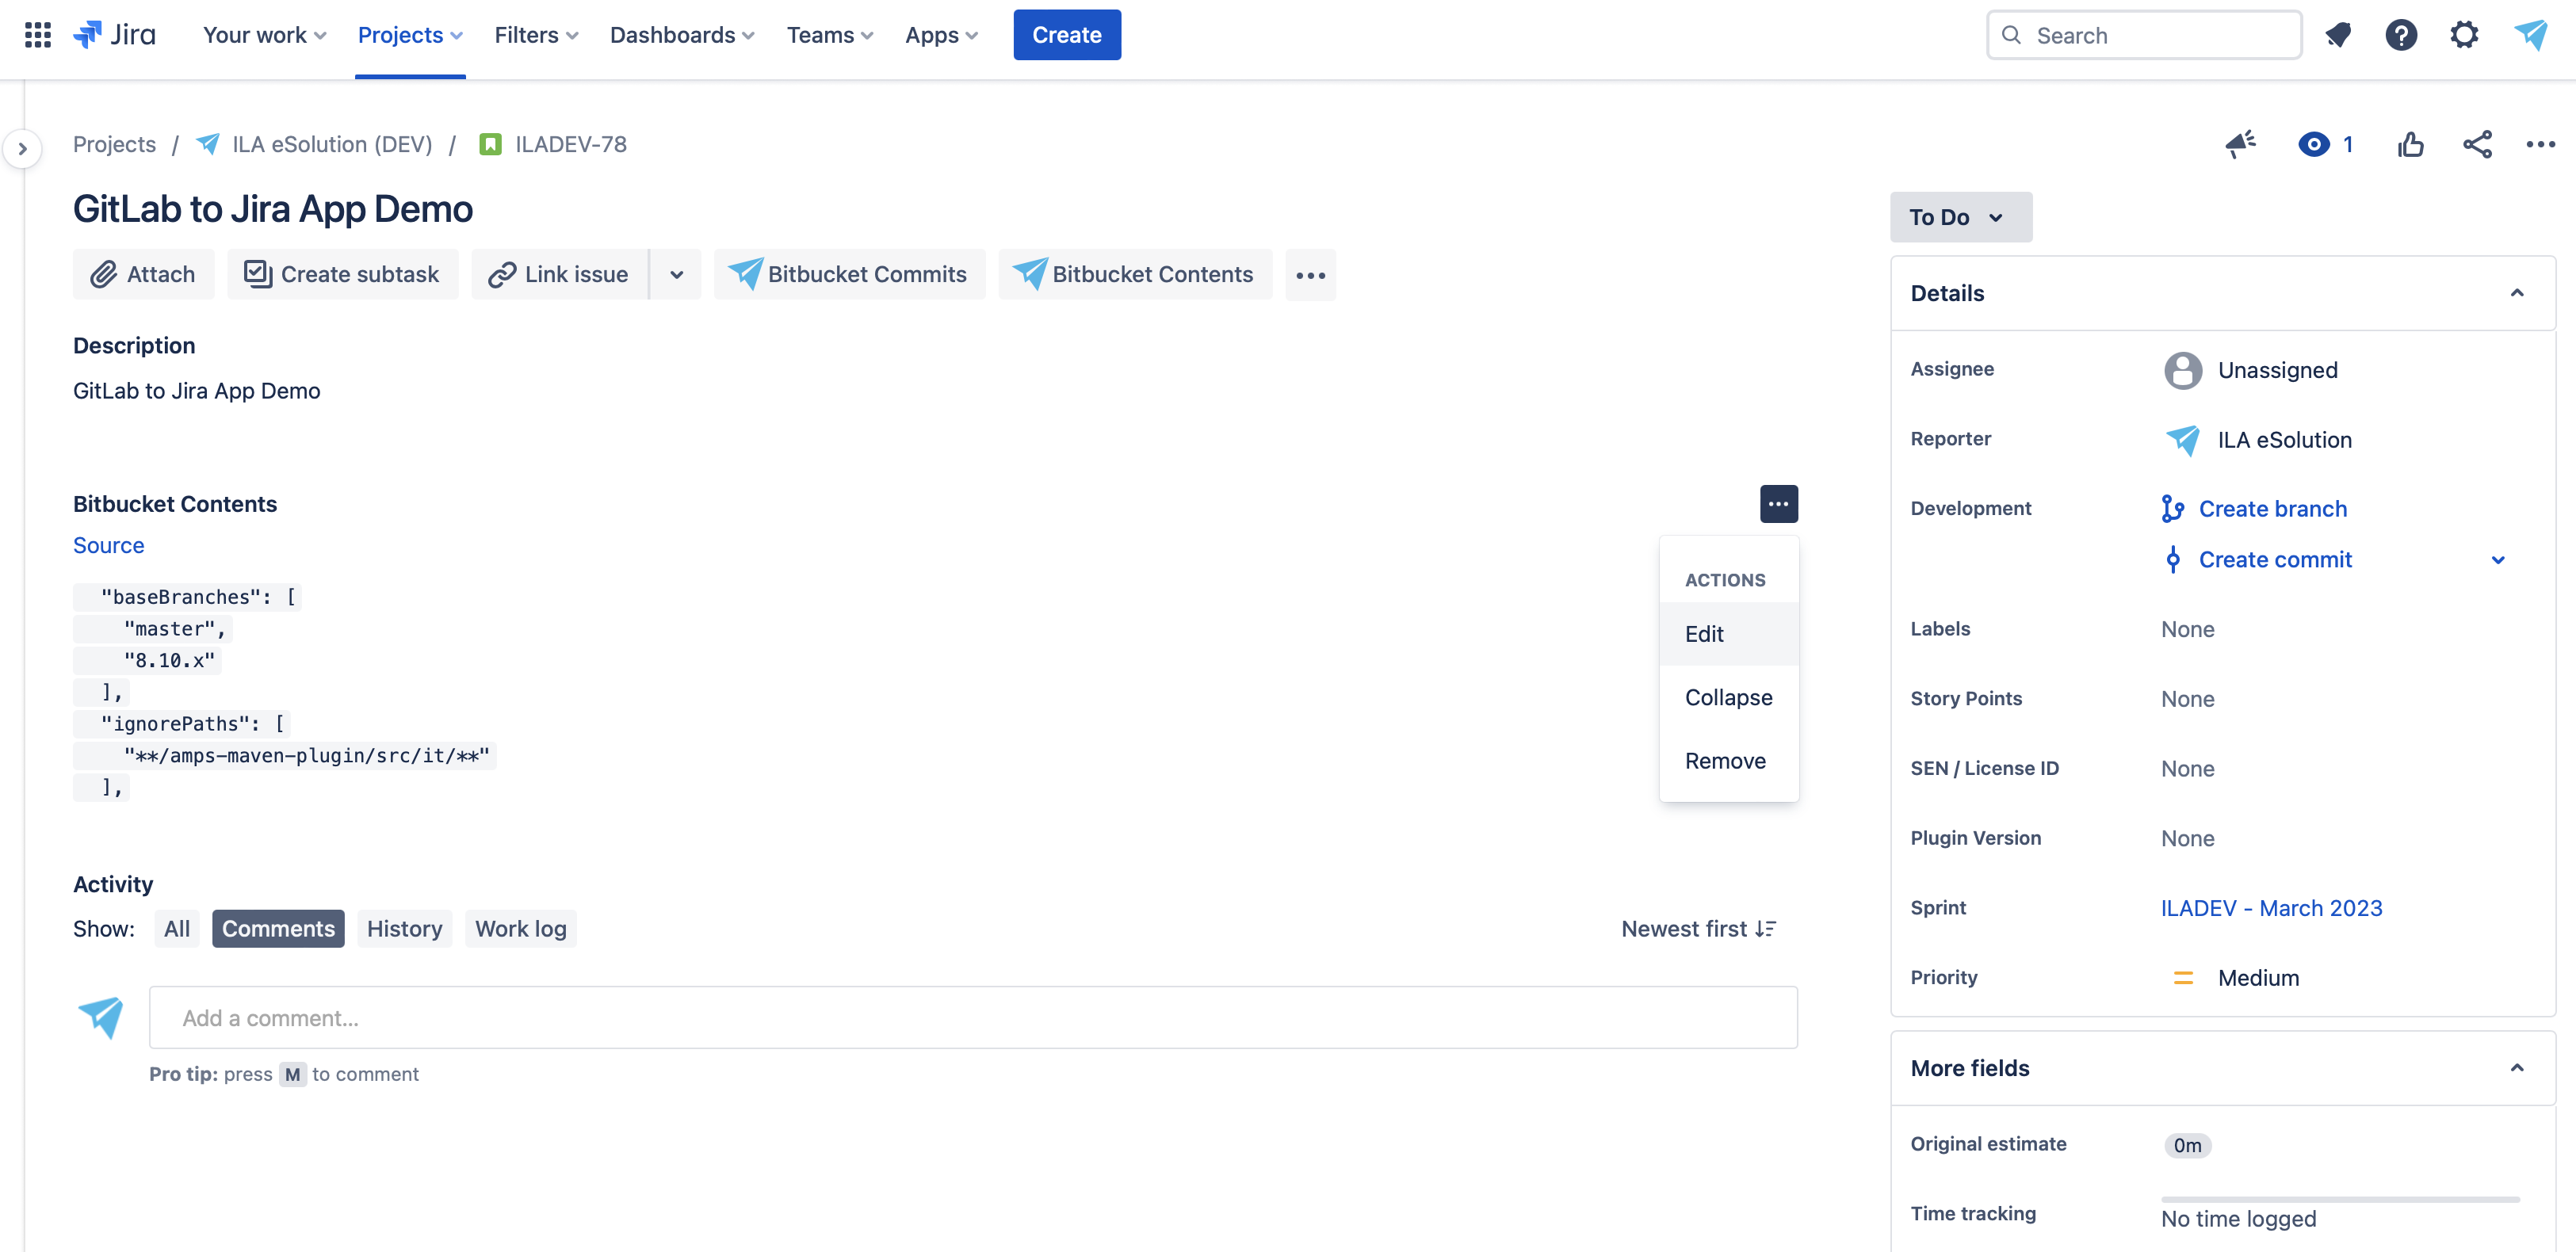
Task: Expand the Create commit dropdown chevron
Action: (2497, 560)
